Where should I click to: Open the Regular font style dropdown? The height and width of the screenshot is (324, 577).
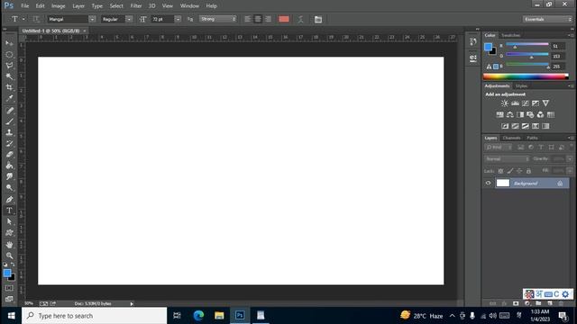129,19
